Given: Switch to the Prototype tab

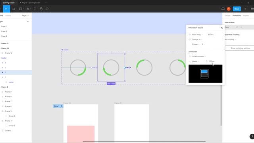Looking at the screenshot, I should [x=237, y=15].
